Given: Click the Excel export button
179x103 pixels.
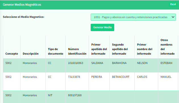Looking at the screenshot, I should click(x=173, y=4).
